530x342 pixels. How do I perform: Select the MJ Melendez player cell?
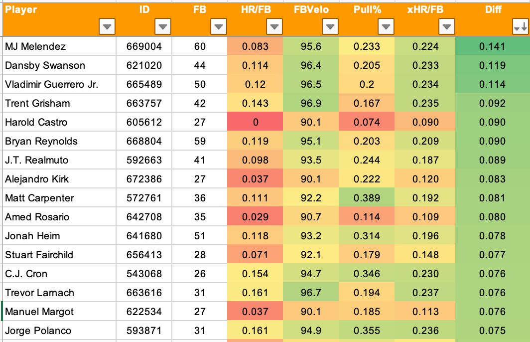(59, 46)
